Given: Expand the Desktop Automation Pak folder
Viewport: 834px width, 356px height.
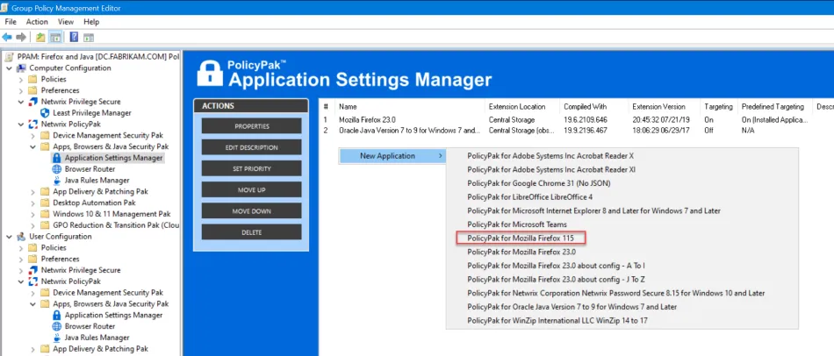Looking at the screenshot, I should [x=33, y=203].
